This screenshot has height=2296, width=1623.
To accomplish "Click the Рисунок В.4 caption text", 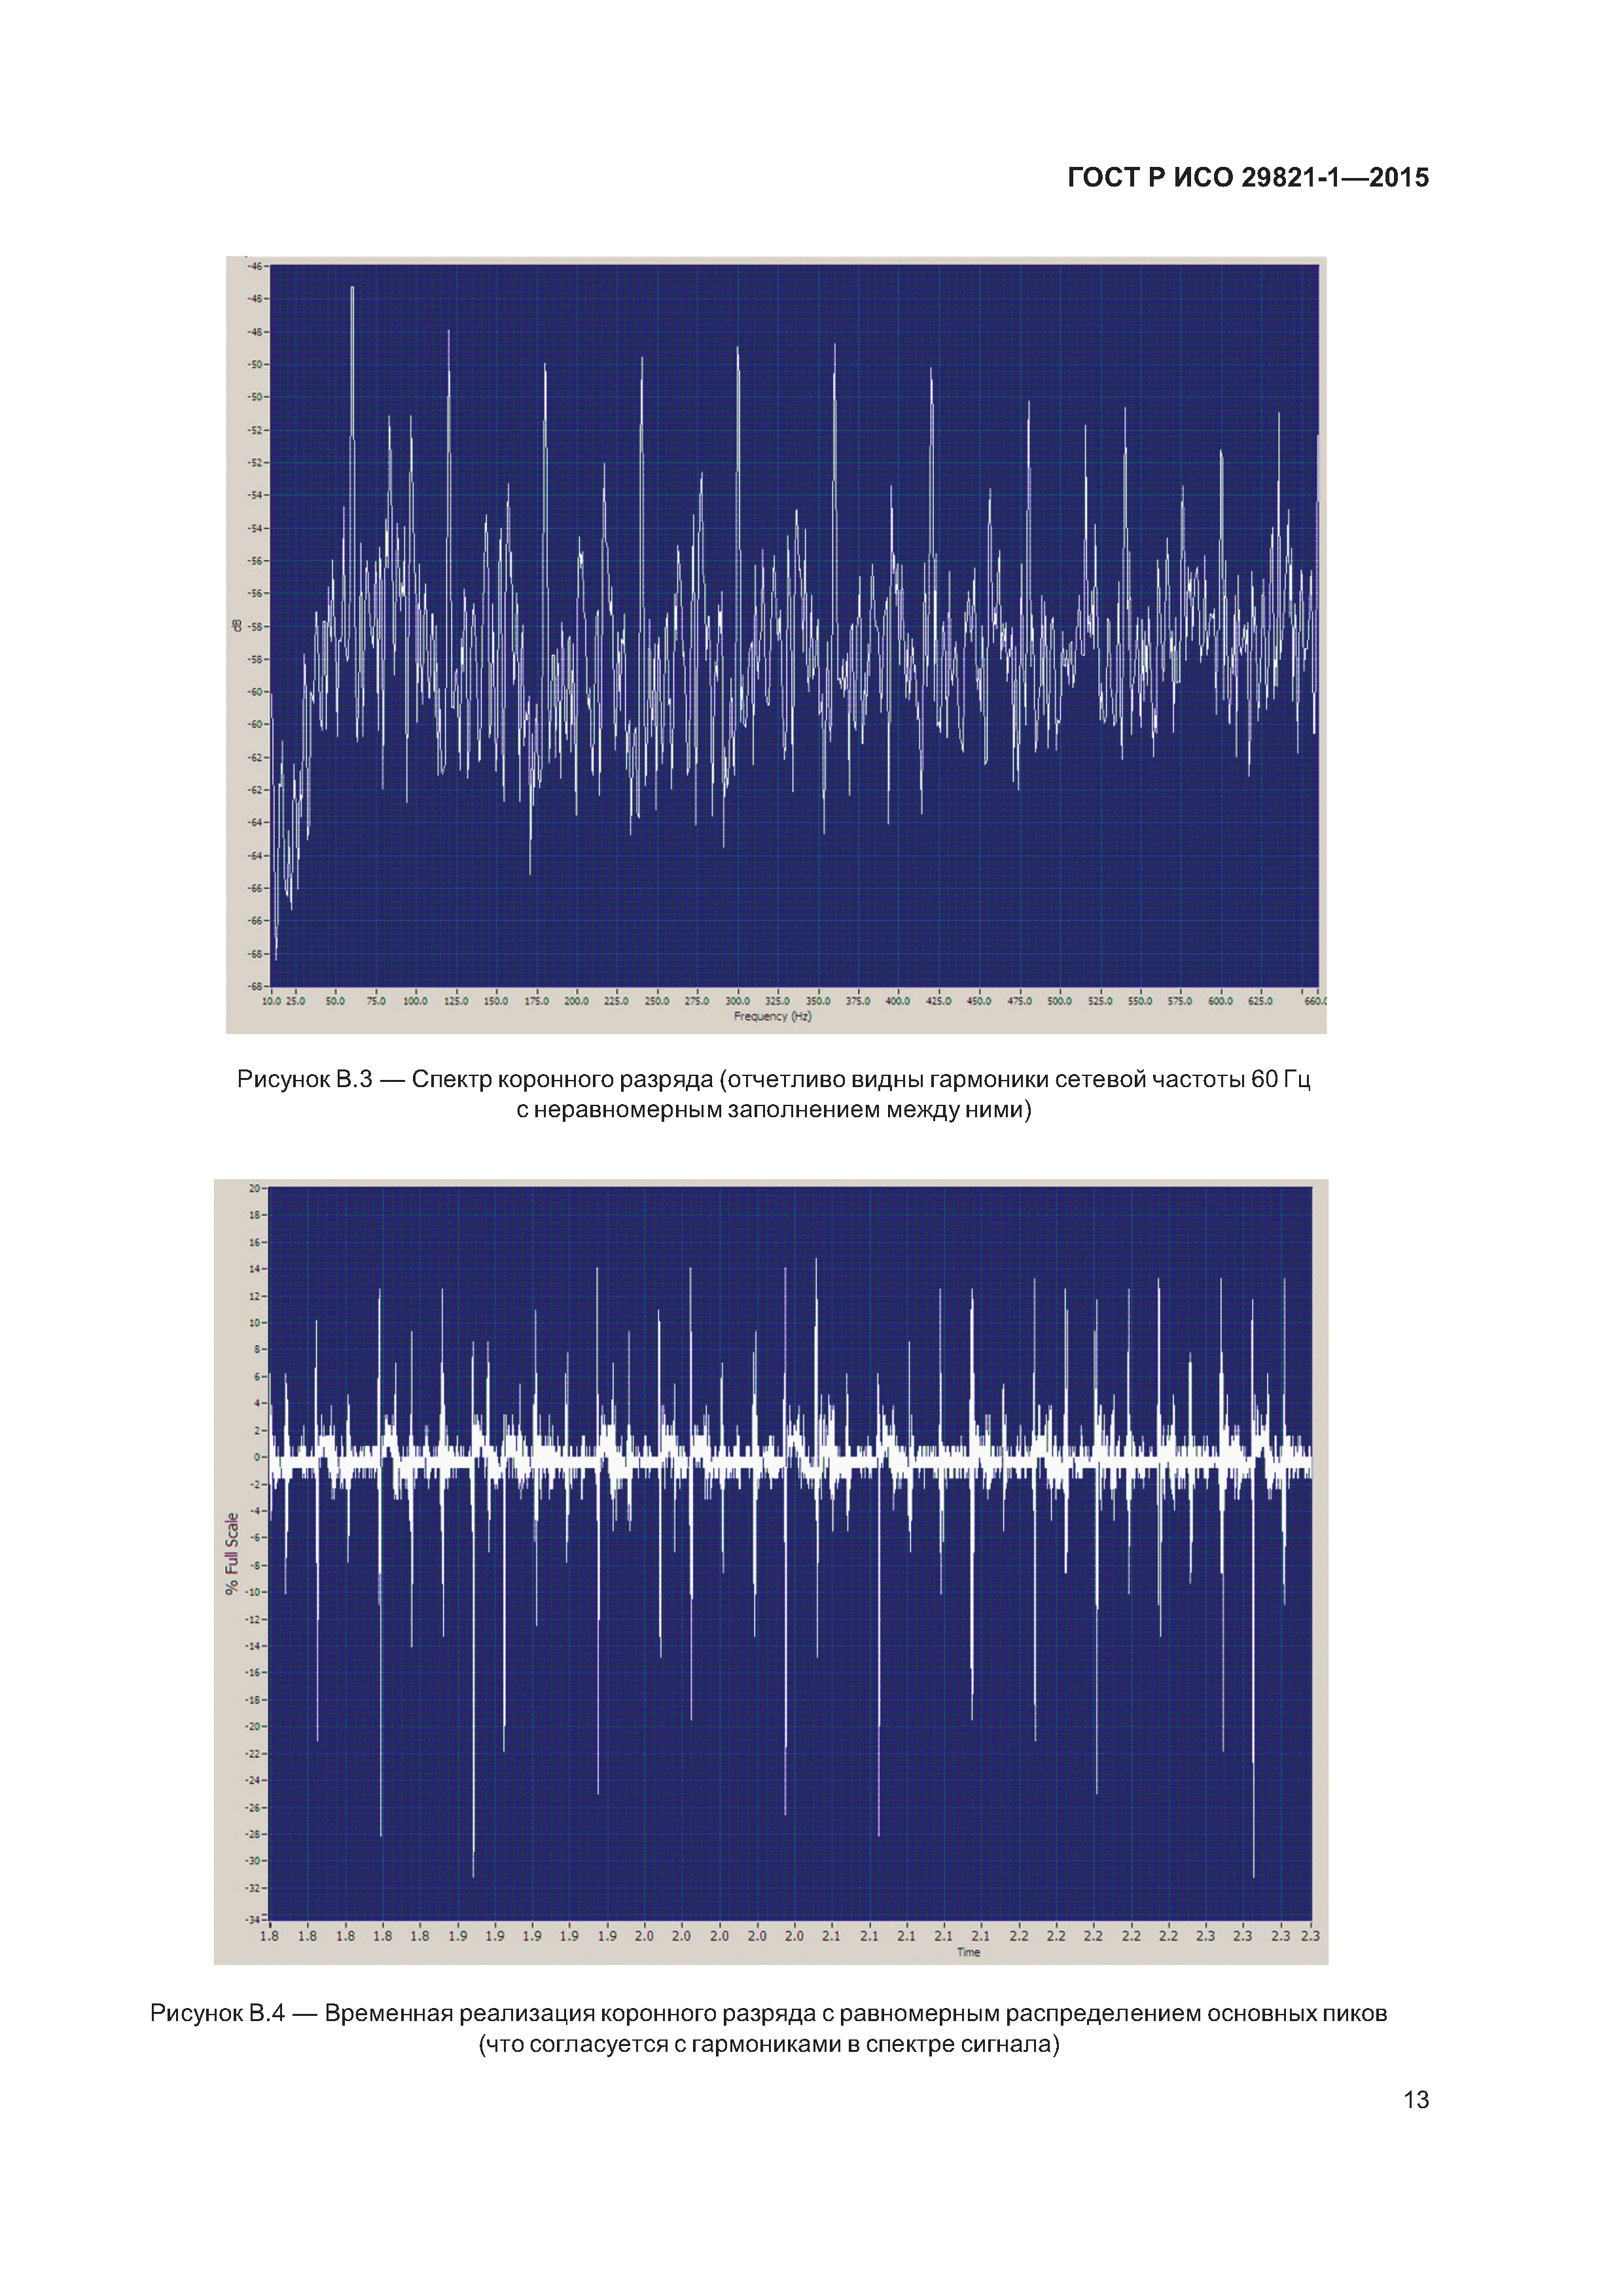I will (x=768, y=2028).
